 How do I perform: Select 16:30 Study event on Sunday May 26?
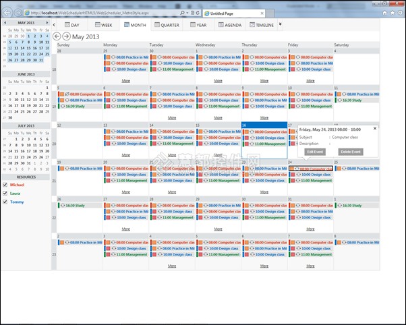80,206
